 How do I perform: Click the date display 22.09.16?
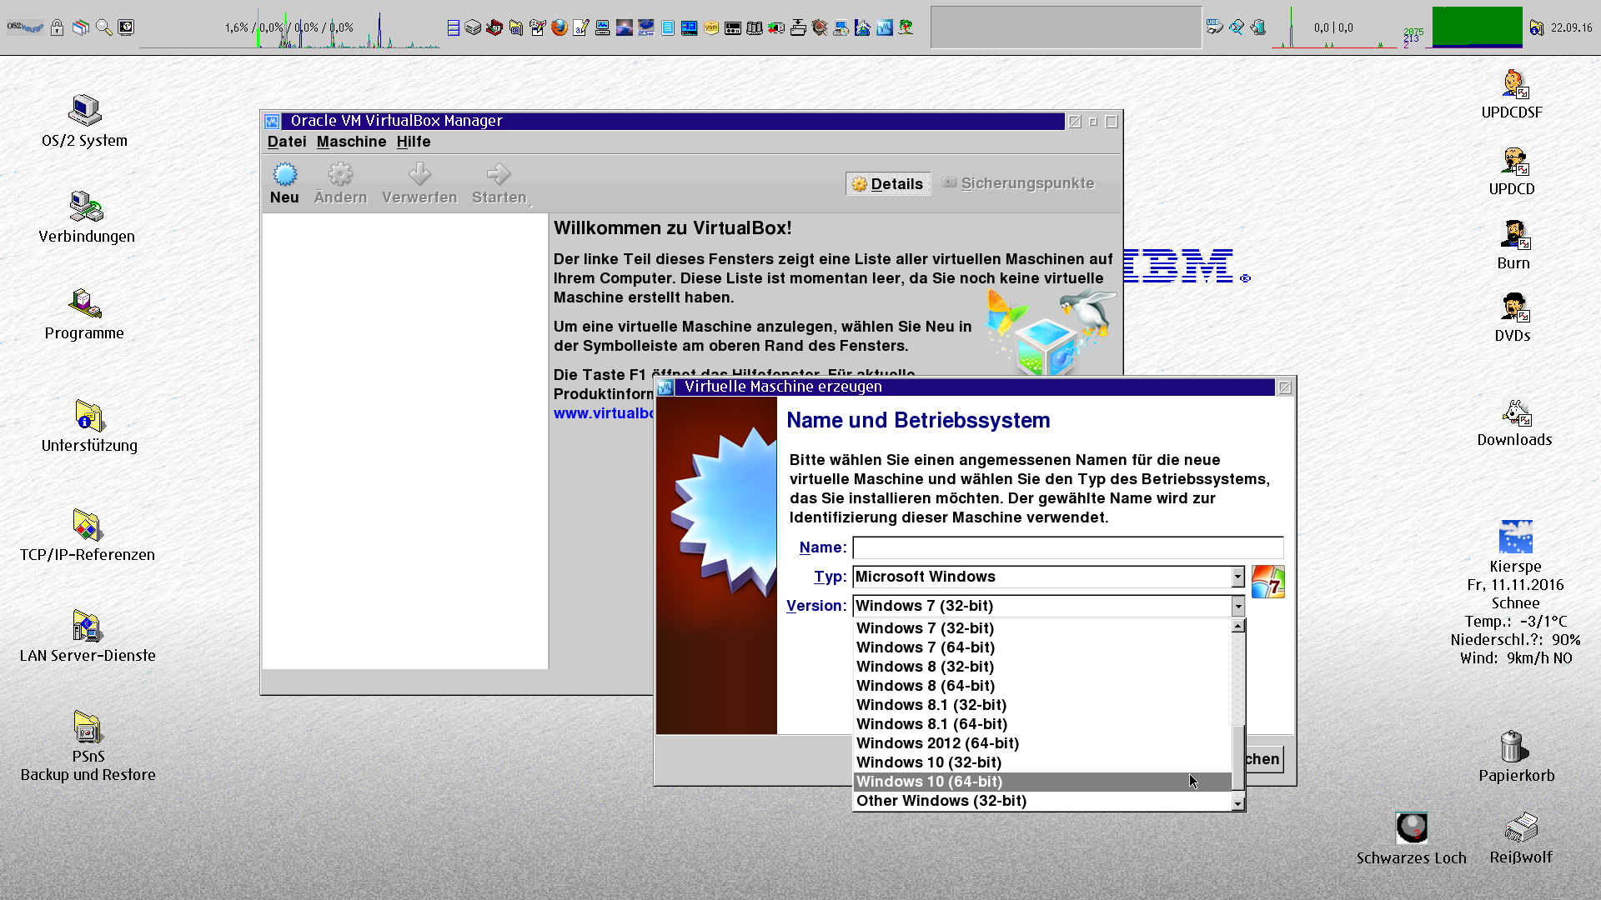click(x=1572, y=27)
